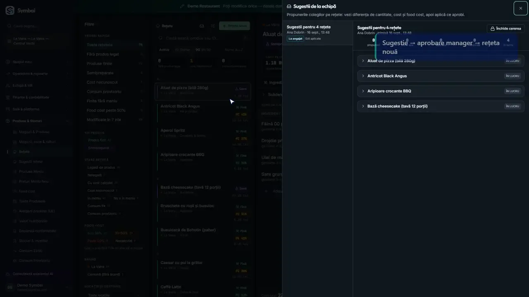Click the Symbai logo icon
Screen dimensions: 529x297
click(x=10, y=10)
